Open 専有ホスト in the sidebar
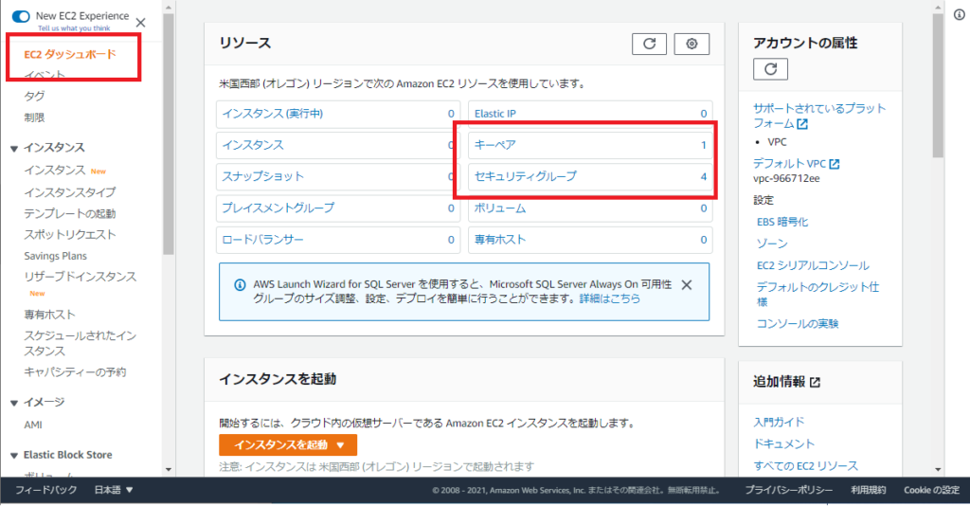Image resolution: width=970 pixels, height=506 pixels. [49, 315]
